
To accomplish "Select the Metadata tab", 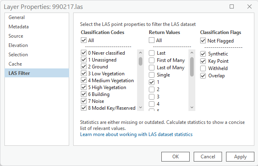I will (19, 27).
